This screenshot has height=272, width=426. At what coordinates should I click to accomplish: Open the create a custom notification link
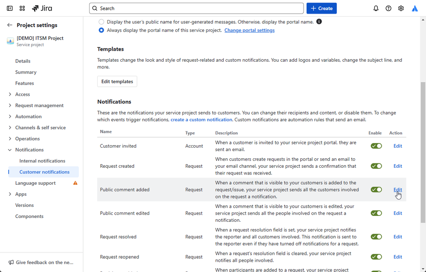(201, 120)
